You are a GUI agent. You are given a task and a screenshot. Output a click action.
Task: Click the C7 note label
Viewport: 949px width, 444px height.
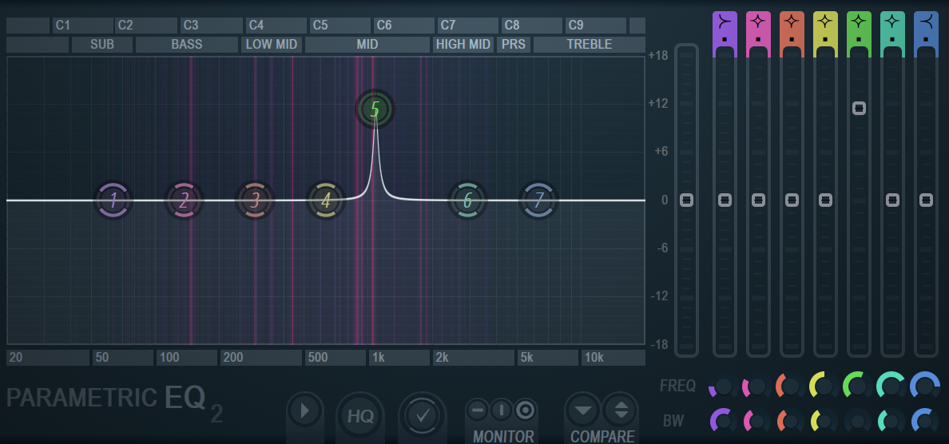(x=468, y=26)
